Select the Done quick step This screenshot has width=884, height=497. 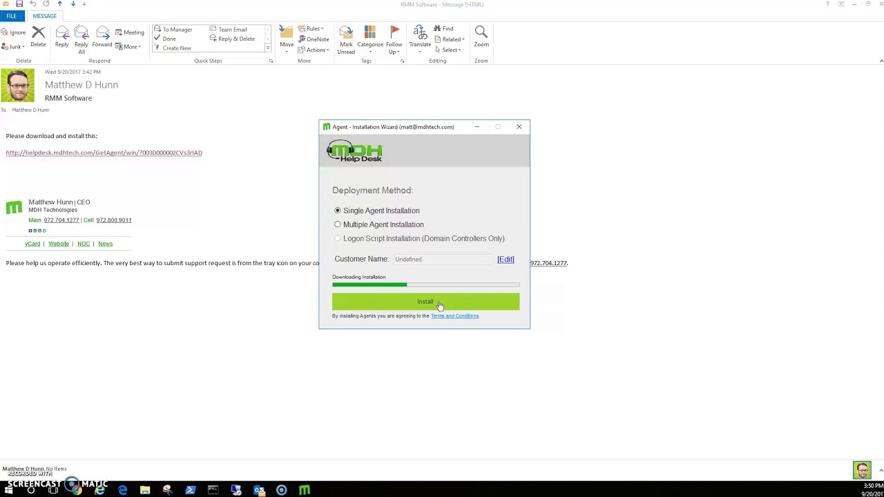166,39
